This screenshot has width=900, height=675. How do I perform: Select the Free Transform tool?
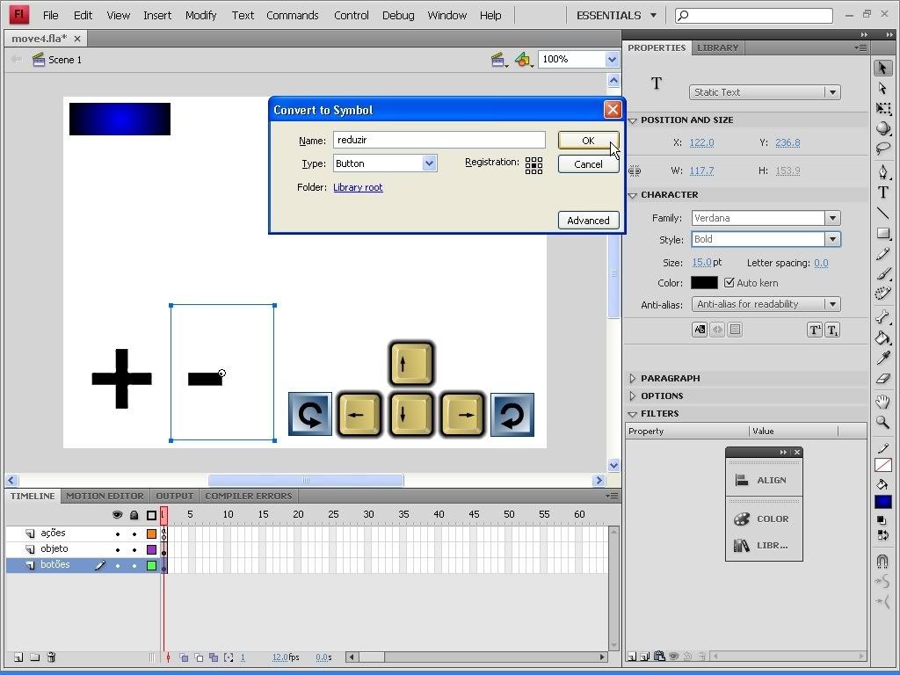[883, 109]
